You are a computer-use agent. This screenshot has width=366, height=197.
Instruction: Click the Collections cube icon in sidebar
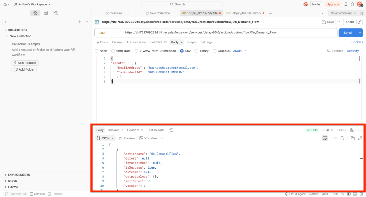coord(35,13)
